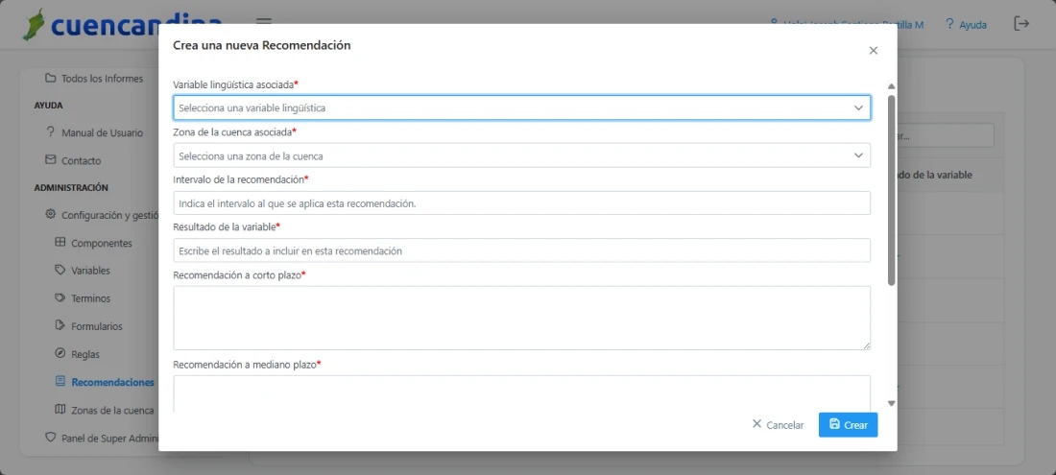1056x475 pixels.
Task: Open the Variable lingüística asociada dropdown
Action: pyautogui.click(x=521, y=107)
